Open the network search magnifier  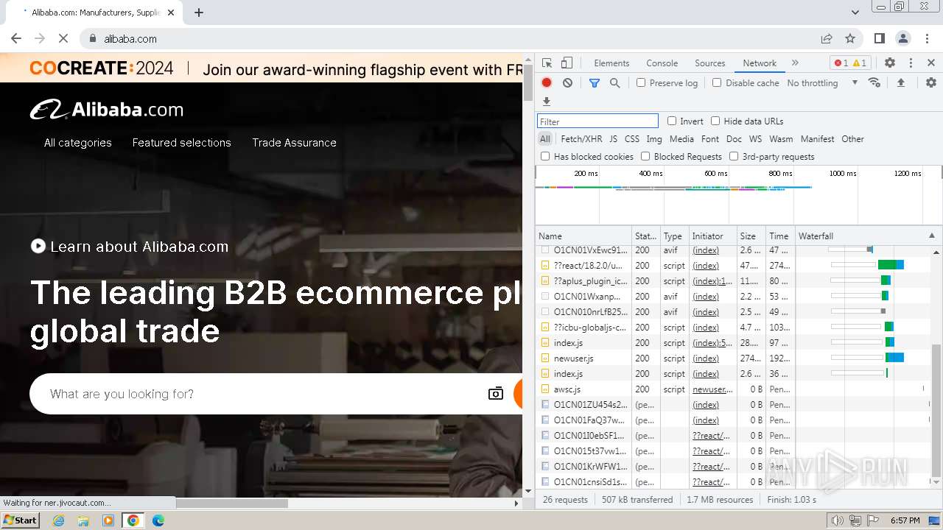coord(615,83)
